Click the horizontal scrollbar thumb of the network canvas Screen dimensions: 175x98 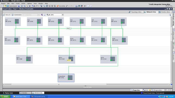(x=59, y=84)
